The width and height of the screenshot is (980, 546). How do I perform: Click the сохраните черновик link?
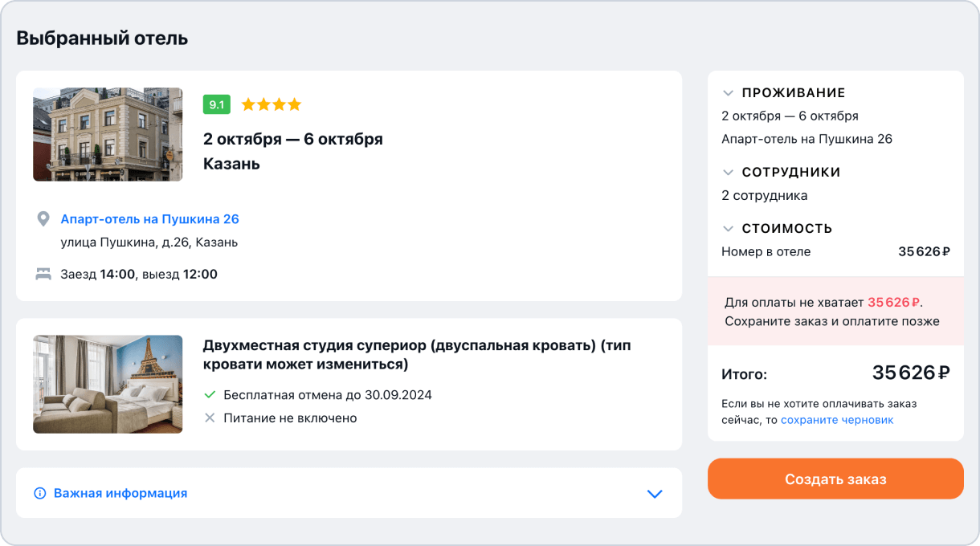pos(837,420)
